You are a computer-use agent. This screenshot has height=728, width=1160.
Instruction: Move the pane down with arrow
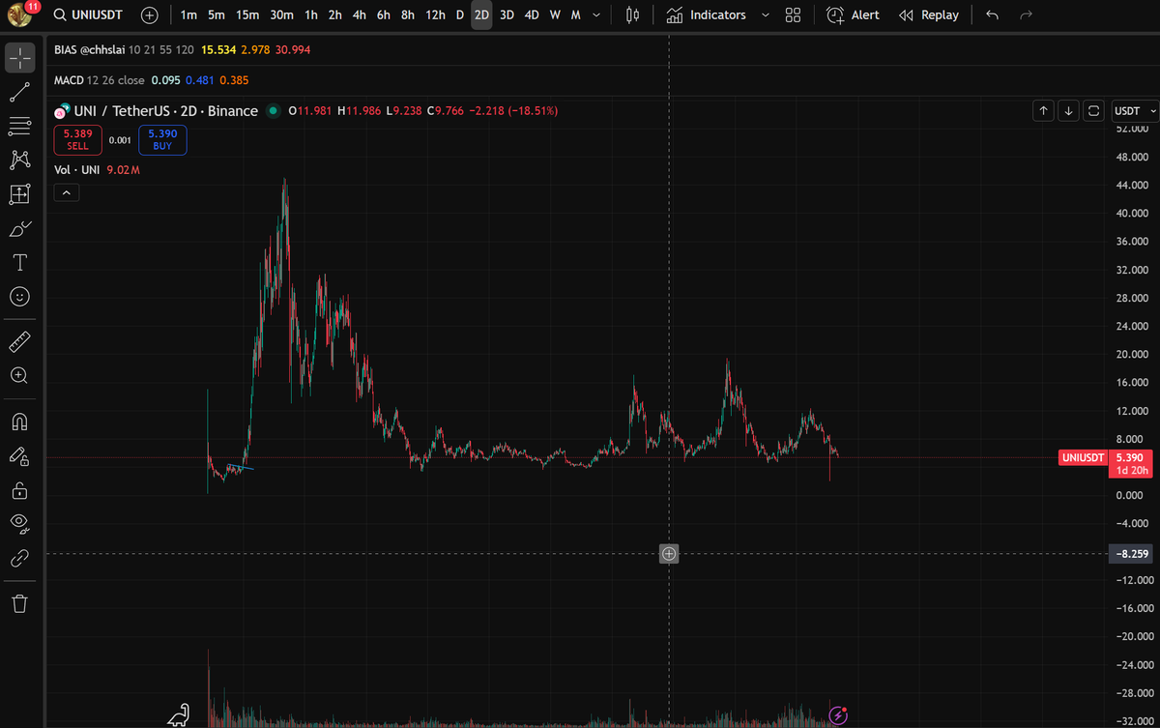click(1068, 111)
